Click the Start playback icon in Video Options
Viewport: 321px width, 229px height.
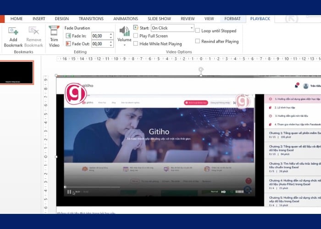136,27
